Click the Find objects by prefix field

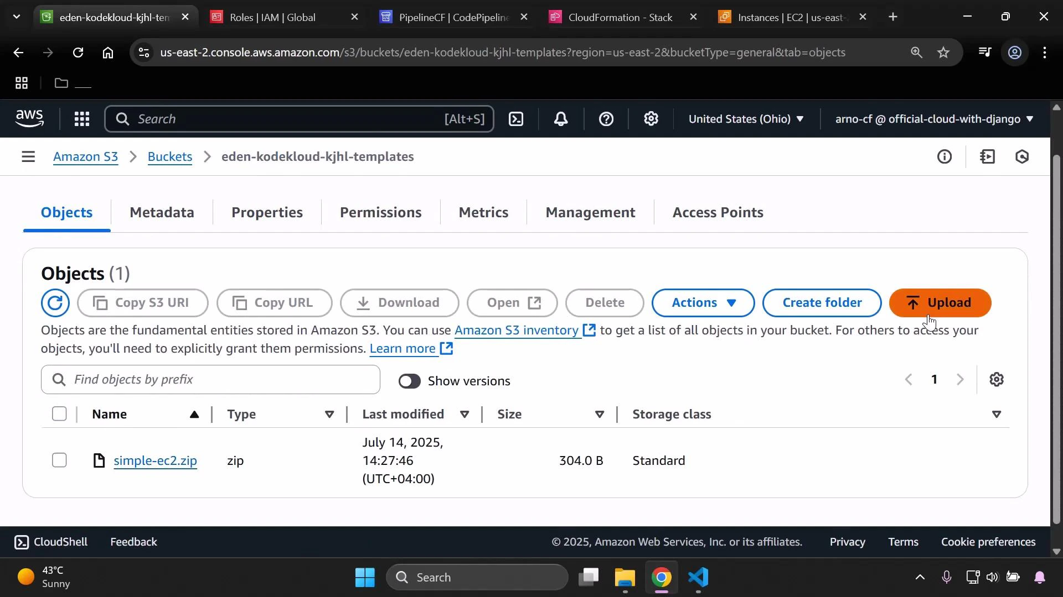tap(210, 380)
